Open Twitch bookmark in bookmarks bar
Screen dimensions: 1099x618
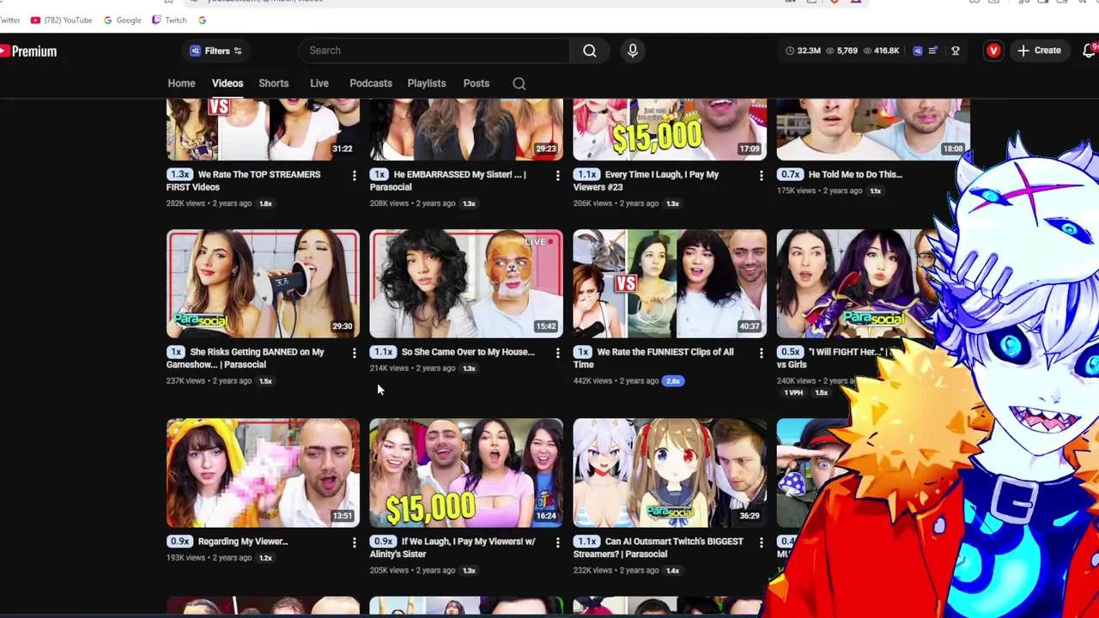[x=169, y=20]
